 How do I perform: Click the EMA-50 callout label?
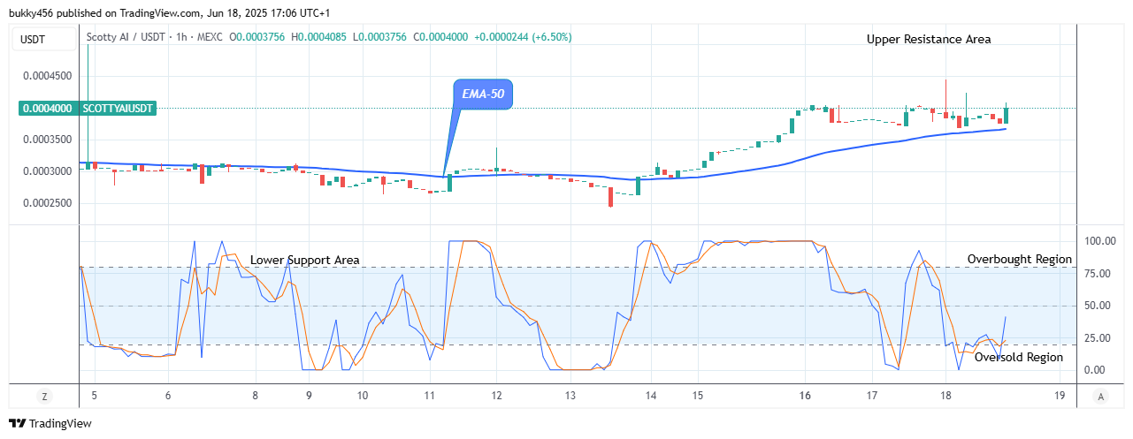(x=484, y=94)
